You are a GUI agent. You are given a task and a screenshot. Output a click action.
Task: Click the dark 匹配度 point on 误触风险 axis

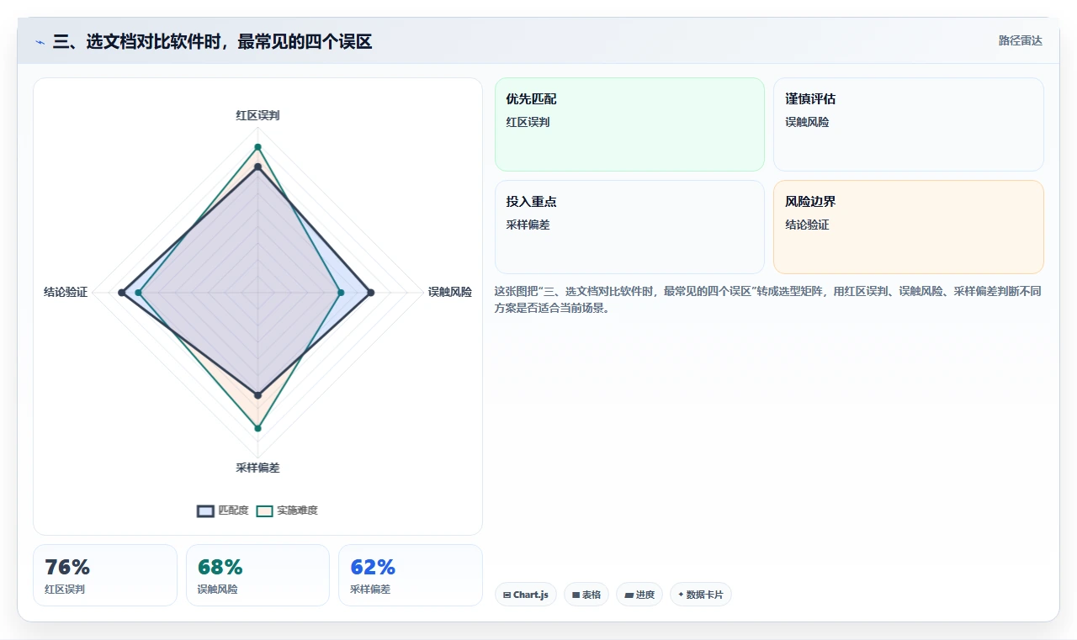point(371,293)
